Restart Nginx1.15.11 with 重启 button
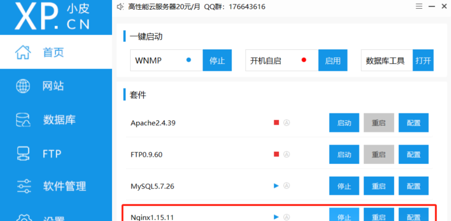 point(378,215)
